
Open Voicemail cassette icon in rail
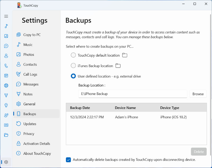coord(6,125)
